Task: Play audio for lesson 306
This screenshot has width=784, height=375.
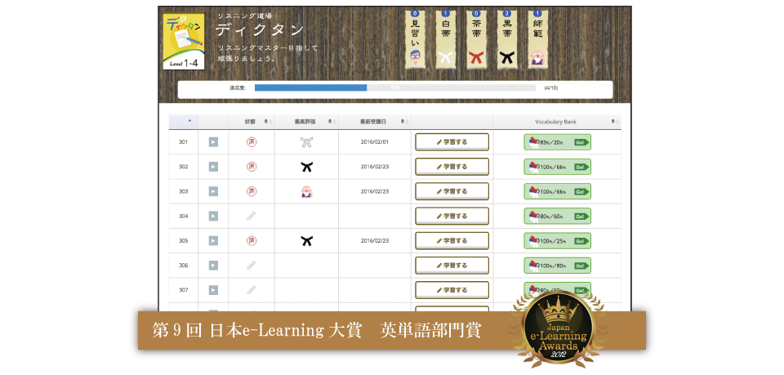Action: (x=213, y=265)
